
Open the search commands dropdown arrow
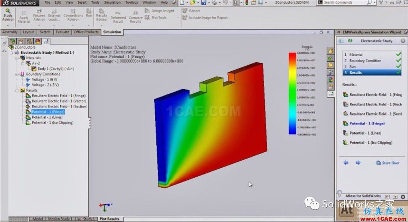click(x=374, y=2)
